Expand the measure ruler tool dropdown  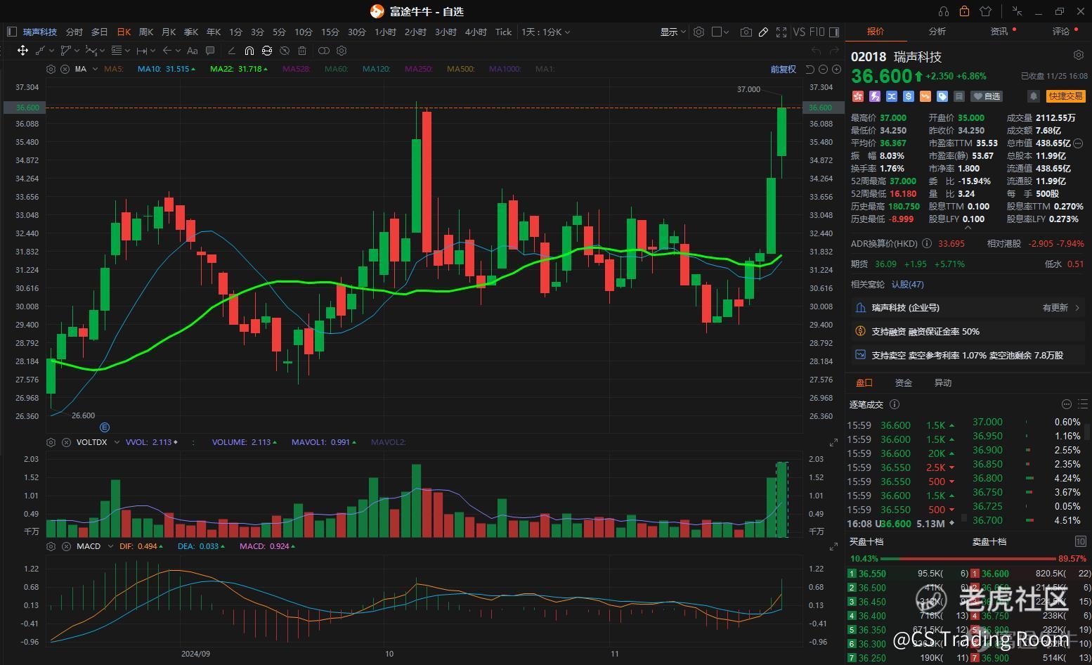(154, 51)
